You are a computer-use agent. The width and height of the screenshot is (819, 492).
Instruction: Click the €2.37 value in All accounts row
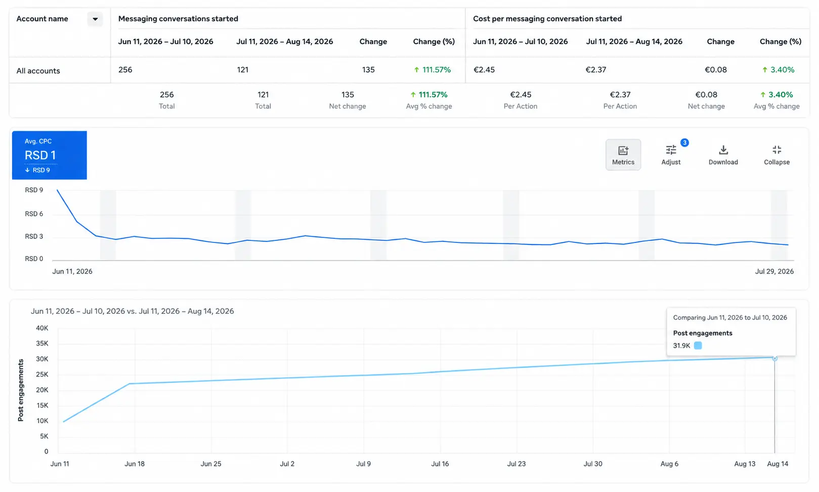pos(596,70)
